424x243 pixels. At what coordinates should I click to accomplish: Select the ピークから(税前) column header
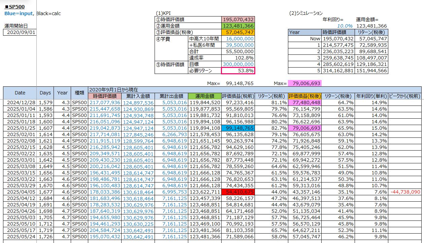pos(404,96)
